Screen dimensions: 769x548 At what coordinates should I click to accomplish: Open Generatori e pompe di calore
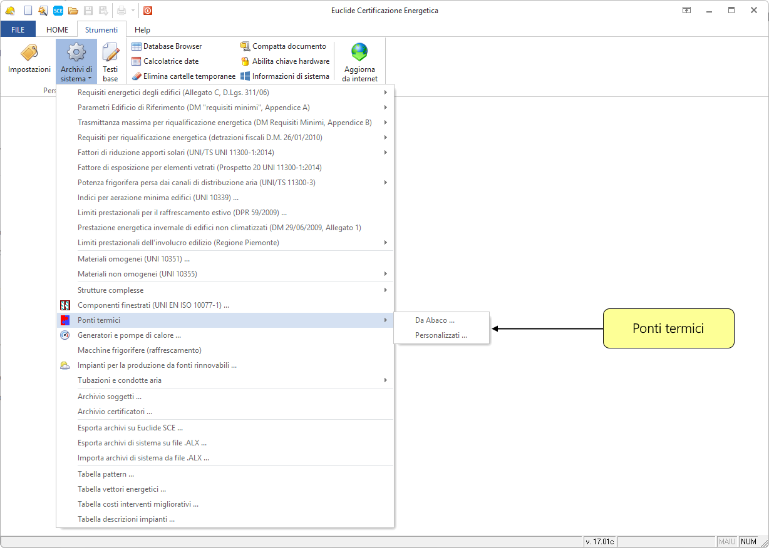pos(129,335)
